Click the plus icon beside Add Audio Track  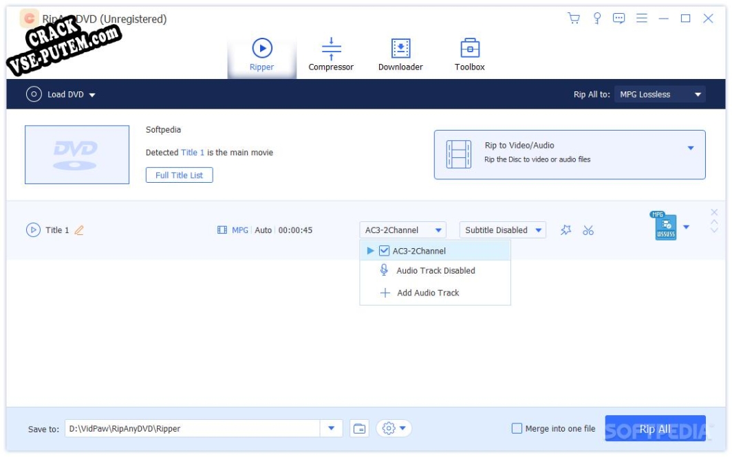pyautogui.click(x=385, y=293)
